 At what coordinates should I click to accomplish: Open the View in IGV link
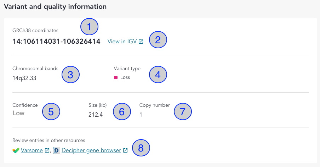(x=122, y=42)
